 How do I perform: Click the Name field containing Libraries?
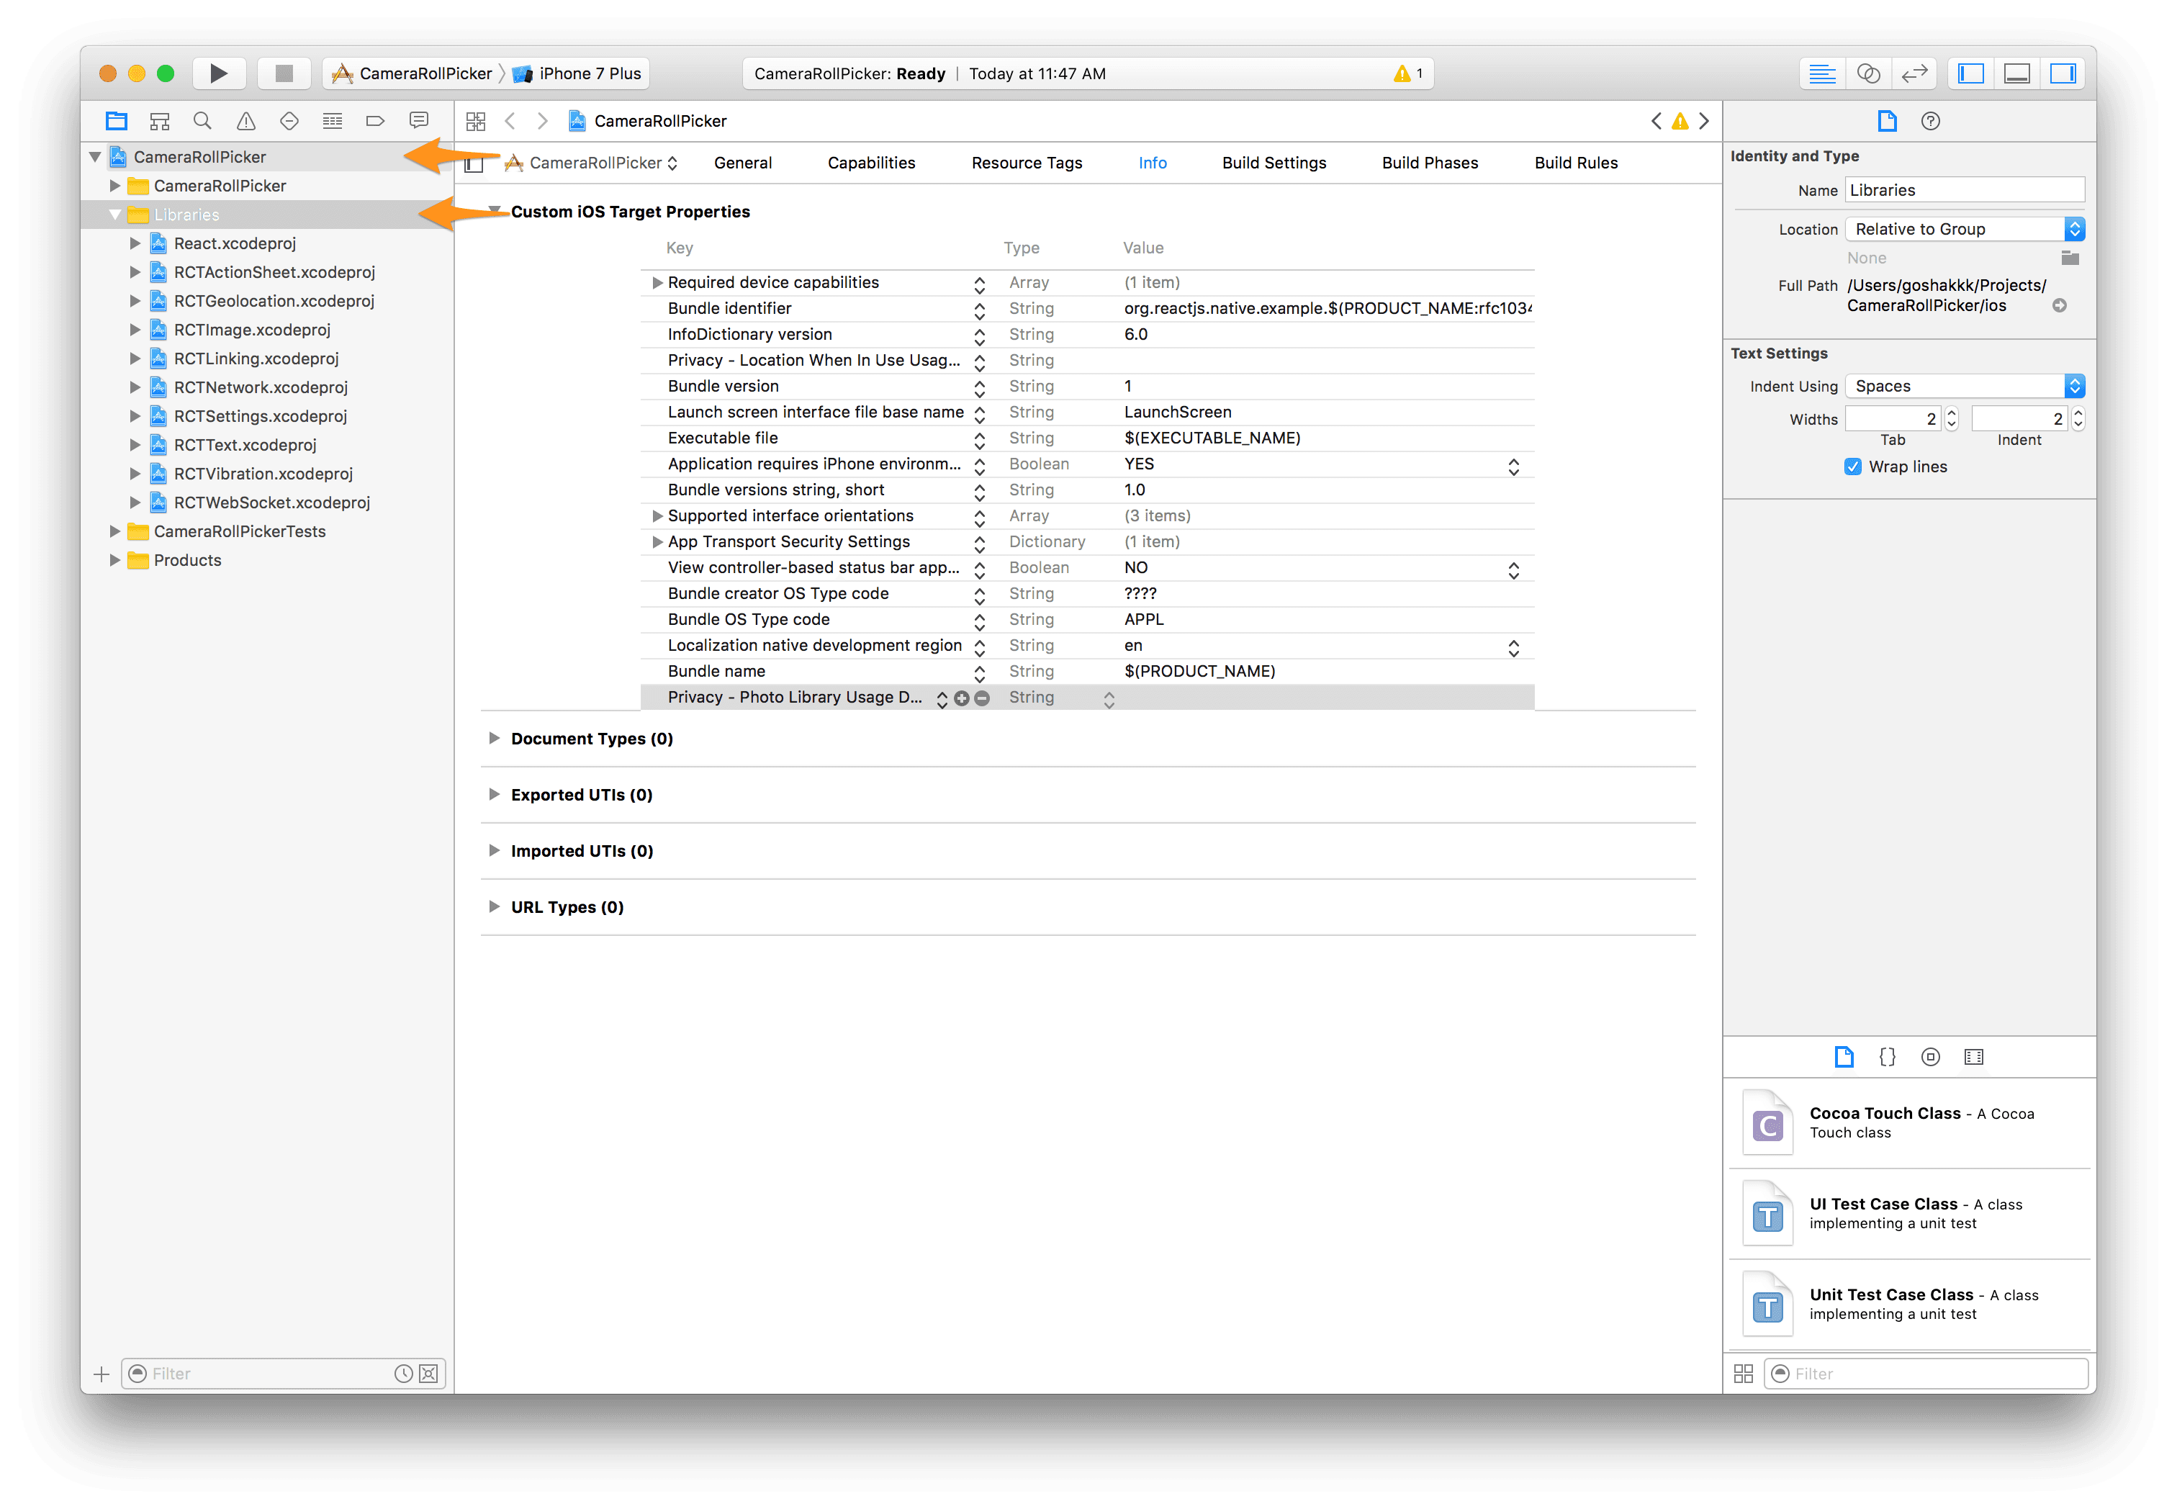coord(1965,190)
